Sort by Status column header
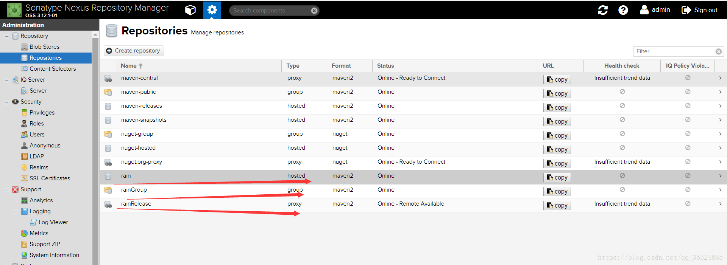 coord(455,66)
